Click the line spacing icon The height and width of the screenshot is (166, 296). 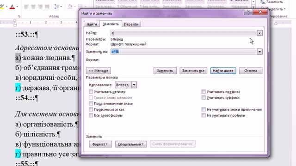(x=56, y=6)
